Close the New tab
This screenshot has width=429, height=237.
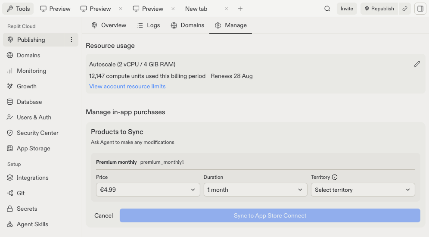point(226,9)
